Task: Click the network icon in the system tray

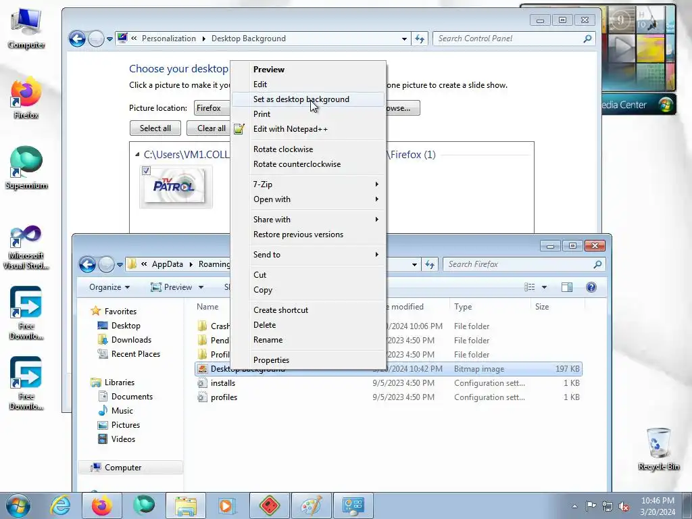Action: point(608,506)
